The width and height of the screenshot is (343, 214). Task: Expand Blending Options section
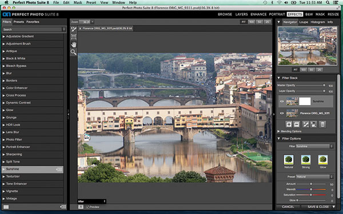coord(289,131)
